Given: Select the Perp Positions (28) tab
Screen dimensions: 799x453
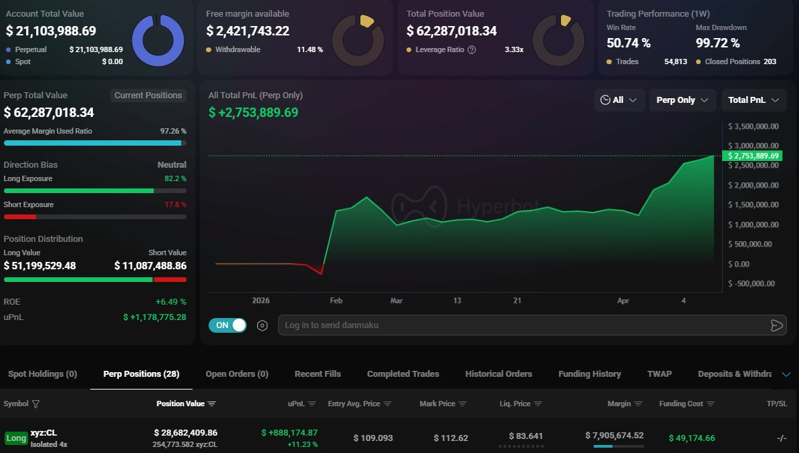Looking at the screenshot, I should (x=141, y=374).
